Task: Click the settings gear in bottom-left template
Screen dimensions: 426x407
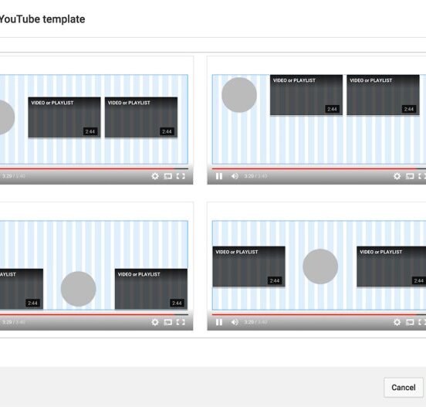Action: click(x=155, y=322)
